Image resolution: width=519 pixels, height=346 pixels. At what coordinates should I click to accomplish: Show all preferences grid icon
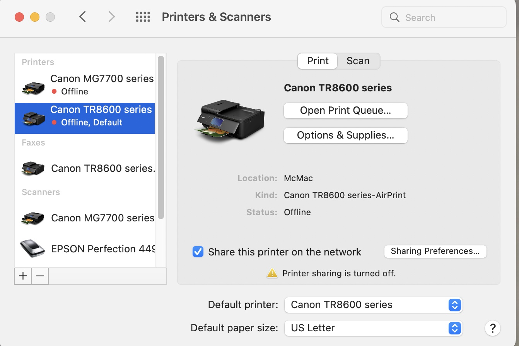(x=143, y=17)
